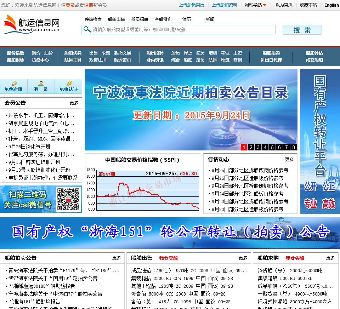Click 更多 in 船舶求购 panel
This screenshot has width=340, height=309.
point(330,258)
